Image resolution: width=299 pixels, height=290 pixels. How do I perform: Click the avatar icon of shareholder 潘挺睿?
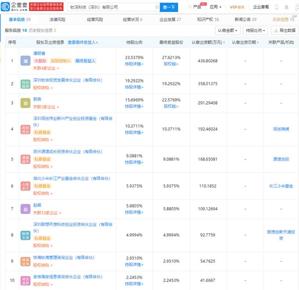(x=25, y=61)
